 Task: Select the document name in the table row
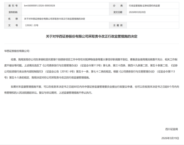coord(54,19)
